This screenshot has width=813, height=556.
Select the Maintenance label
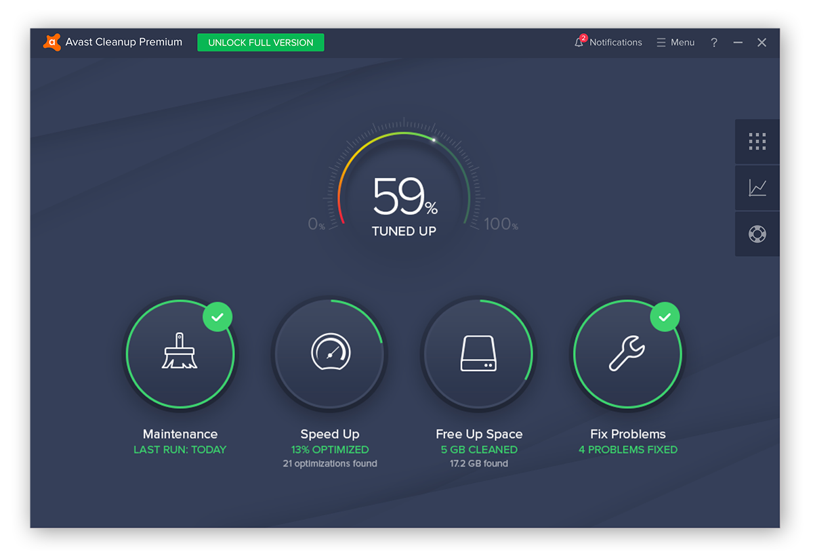[x=180, y=434]
